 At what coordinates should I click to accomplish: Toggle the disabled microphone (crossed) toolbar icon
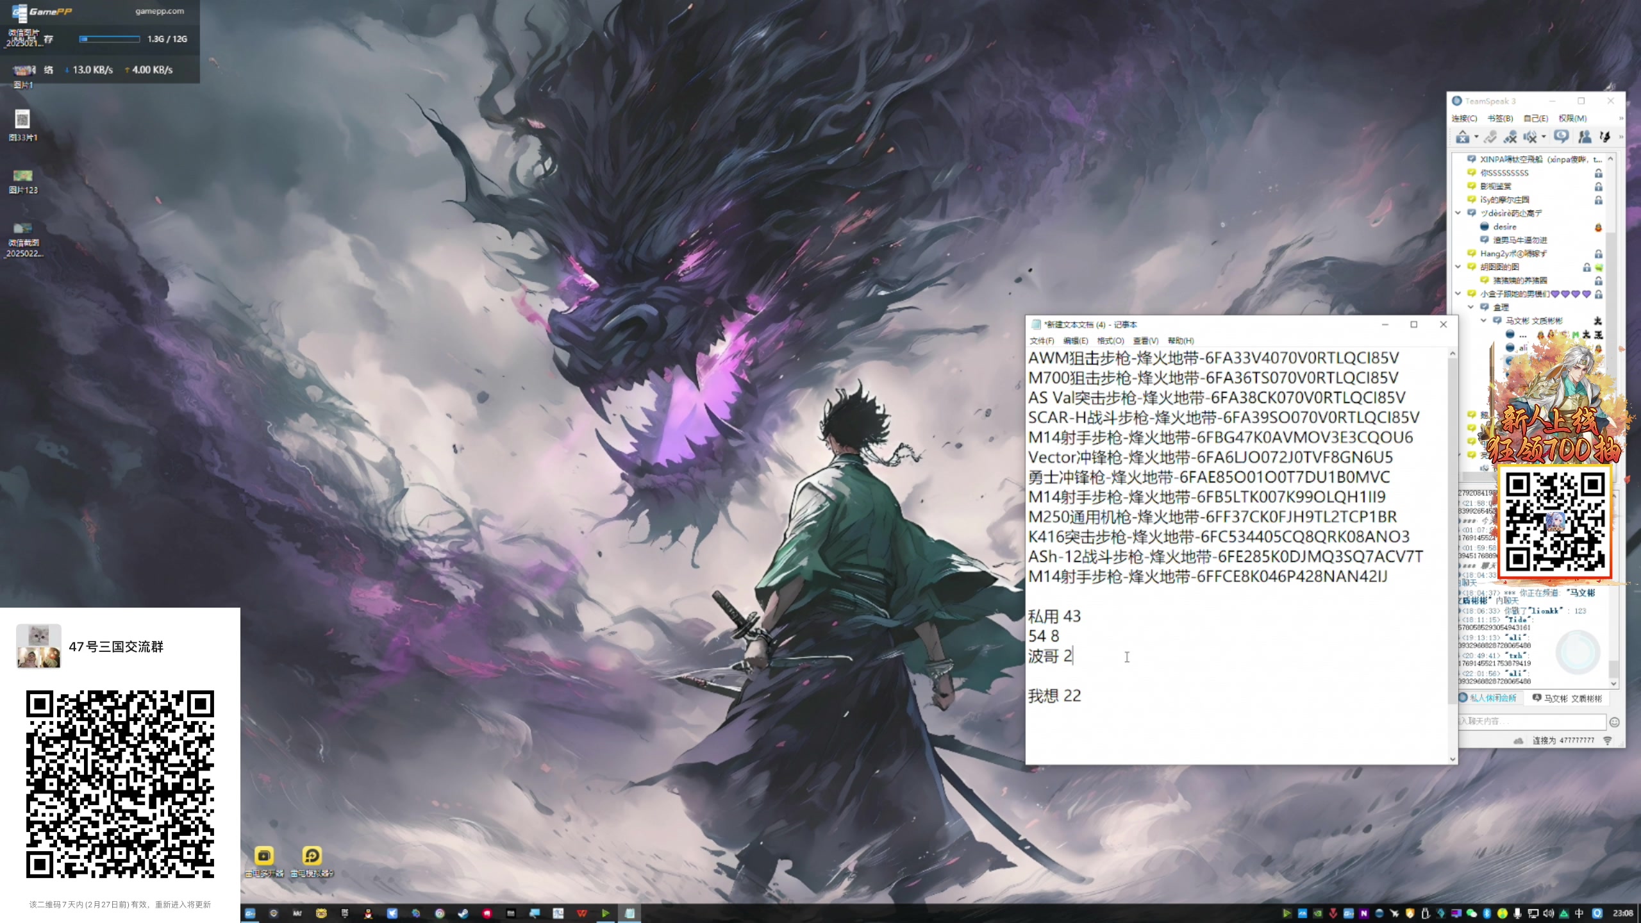[1510, 137]
